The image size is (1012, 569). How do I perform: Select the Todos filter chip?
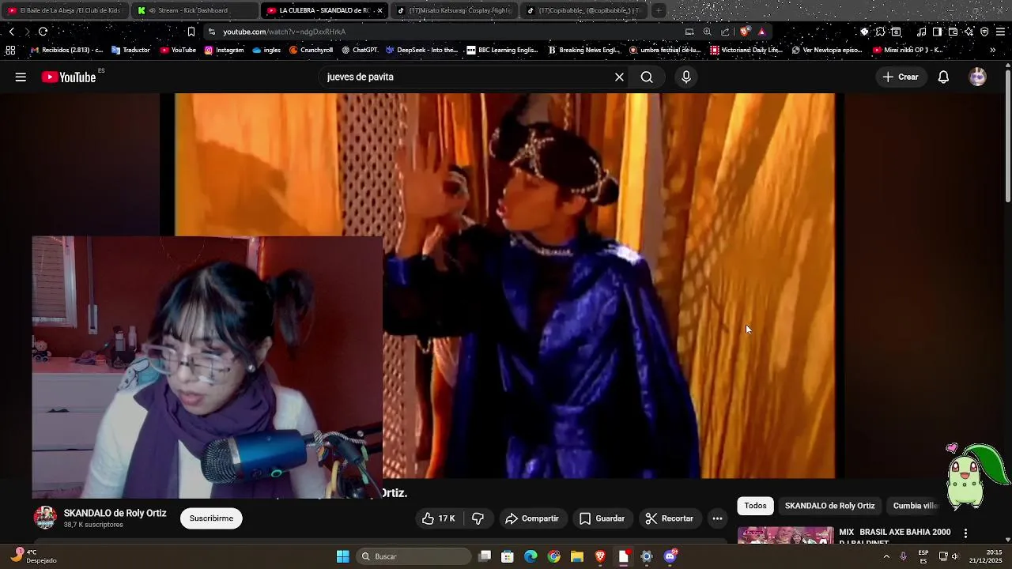(755, 506)
